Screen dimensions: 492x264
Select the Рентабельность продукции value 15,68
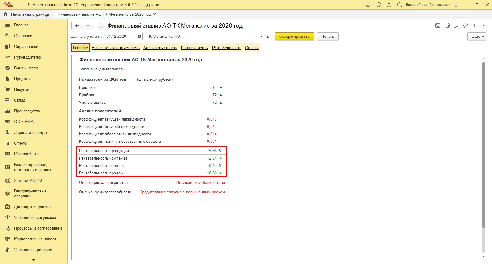click(212, 151)
